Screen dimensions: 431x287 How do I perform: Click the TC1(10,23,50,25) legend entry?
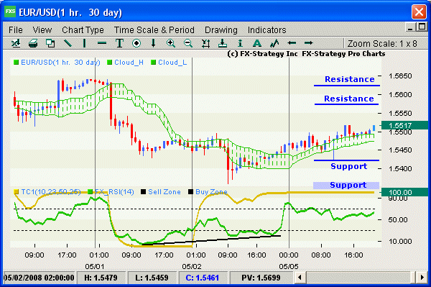[x=47, y=192]
